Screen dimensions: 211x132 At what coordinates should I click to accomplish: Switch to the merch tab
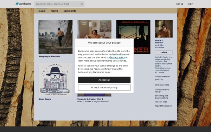point(55,11)
